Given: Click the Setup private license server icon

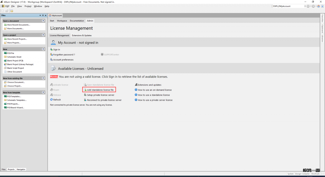Looking at the screenshot, I should (x=85, y=95).
